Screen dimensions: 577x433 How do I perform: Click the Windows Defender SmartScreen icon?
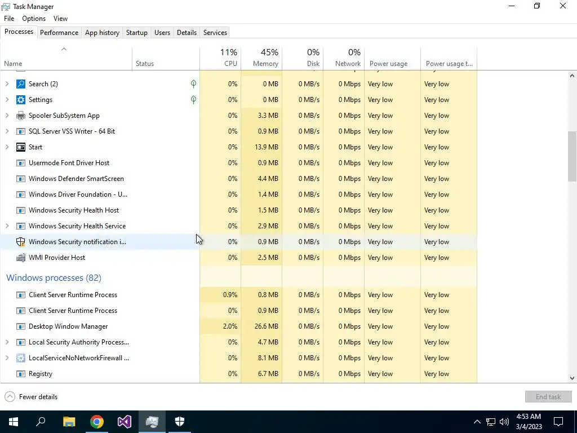click(x=21, y=179)
